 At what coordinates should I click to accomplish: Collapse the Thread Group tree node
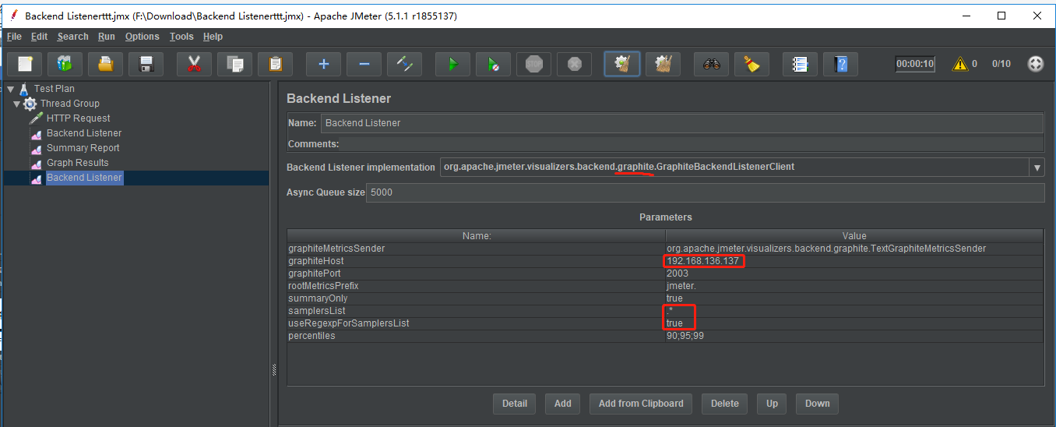[17, 104]
